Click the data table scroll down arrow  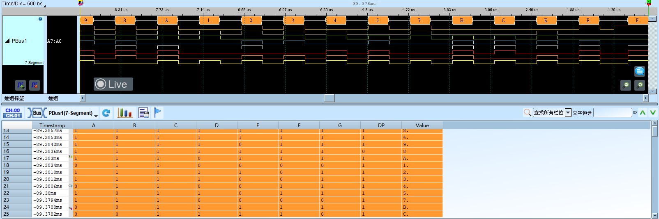point(655,215)
